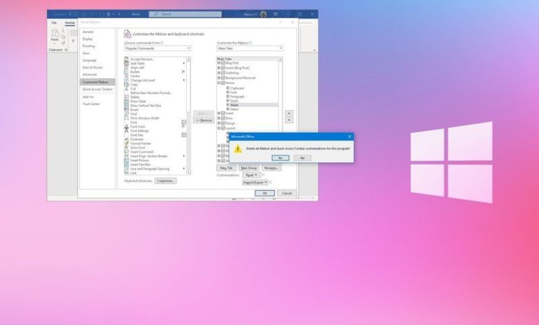Uncheck the Design tab checkbox
This screenshot has width=539, height=325.
tap(223, 123)
